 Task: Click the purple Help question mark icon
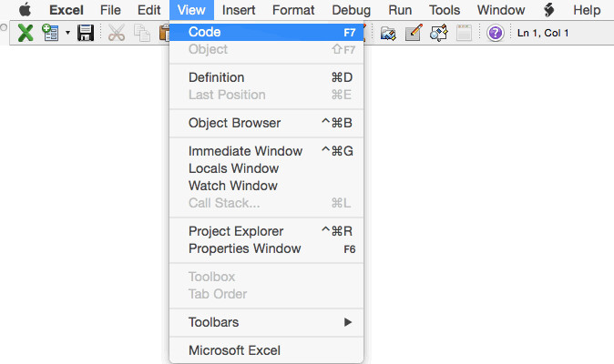coord(496,34)
